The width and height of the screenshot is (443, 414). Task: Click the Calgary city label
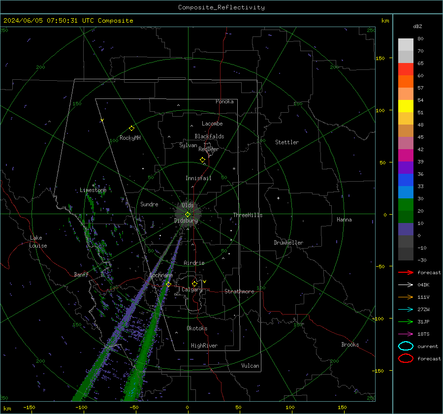point(192,289)
